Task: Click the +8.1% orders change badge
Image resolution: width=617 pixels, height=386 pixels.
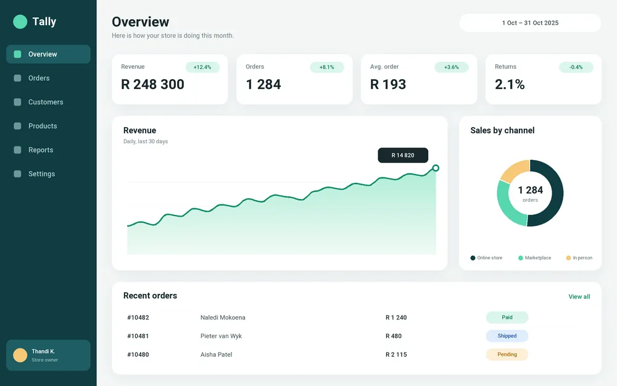Action: click(326, 67)
